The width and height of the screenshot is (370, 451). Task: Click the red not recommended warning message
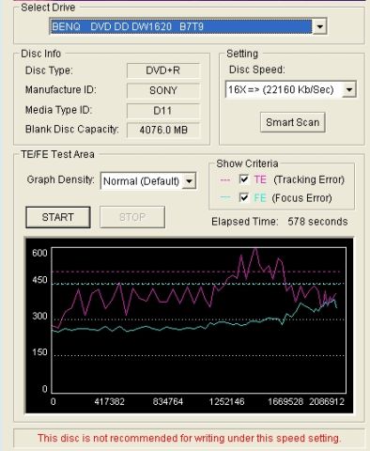point(190,438)
